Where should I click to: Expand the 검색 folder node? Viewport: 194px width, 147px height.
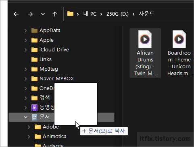[x=25, y=98]
